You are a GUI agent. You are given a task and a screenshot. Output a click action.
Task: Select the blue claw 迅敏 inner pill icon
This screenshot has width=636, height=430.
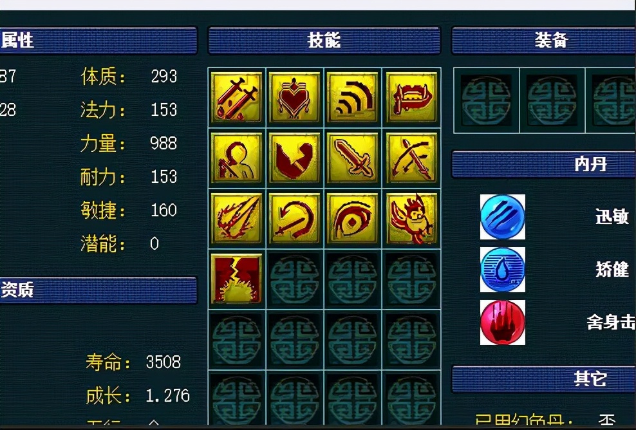point(503,217)
